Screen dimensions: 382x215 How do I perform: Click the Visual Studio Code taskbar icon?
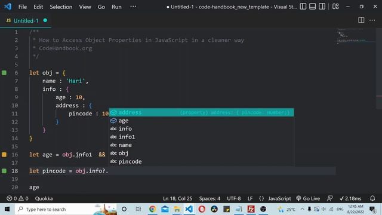point(189,209)
